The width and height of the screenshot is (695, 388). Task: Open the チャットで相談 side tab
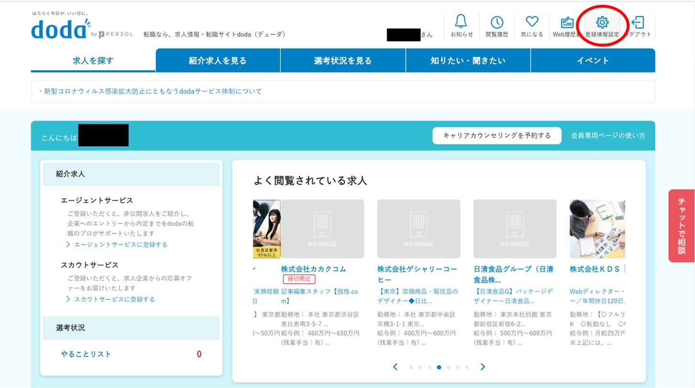click(x=682, y=226)
